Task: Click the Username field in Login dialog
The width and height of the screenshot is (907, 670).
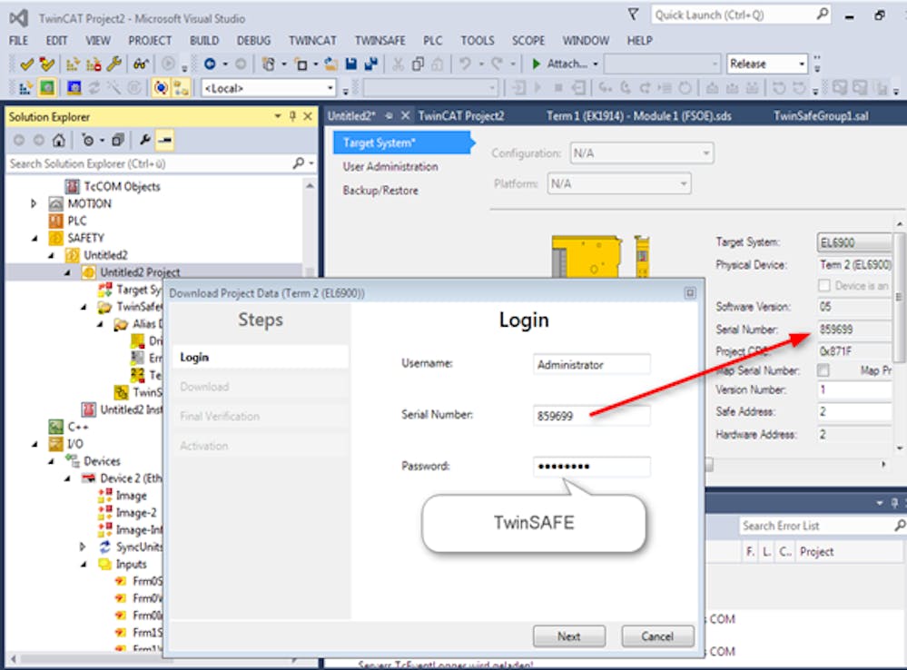Action: 591,365
